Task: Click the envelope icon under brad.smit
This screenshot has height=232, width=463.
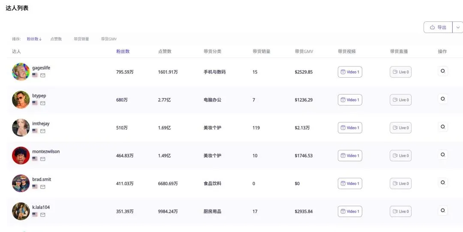Action: [x=43, y=187]
